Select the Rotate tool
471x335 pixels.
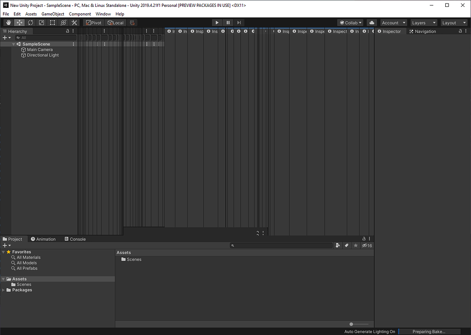(x=29, y=22)
